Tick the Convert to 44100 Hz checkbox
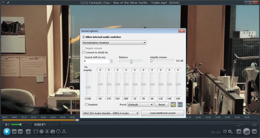Viewport: 260px width, 138px height. (x=84, y=53)
